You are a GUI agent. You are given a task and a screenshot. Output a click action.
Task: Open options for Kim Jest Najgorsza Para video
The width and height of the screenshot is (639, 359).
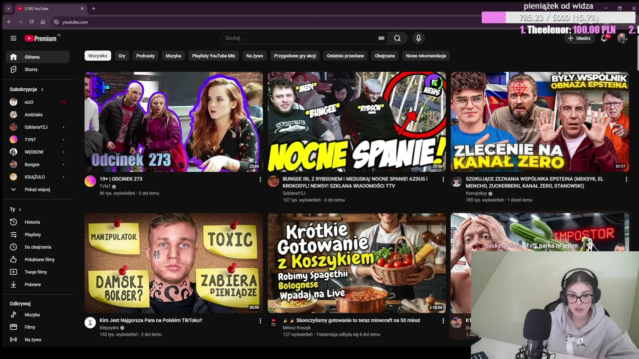coord(260,321)
